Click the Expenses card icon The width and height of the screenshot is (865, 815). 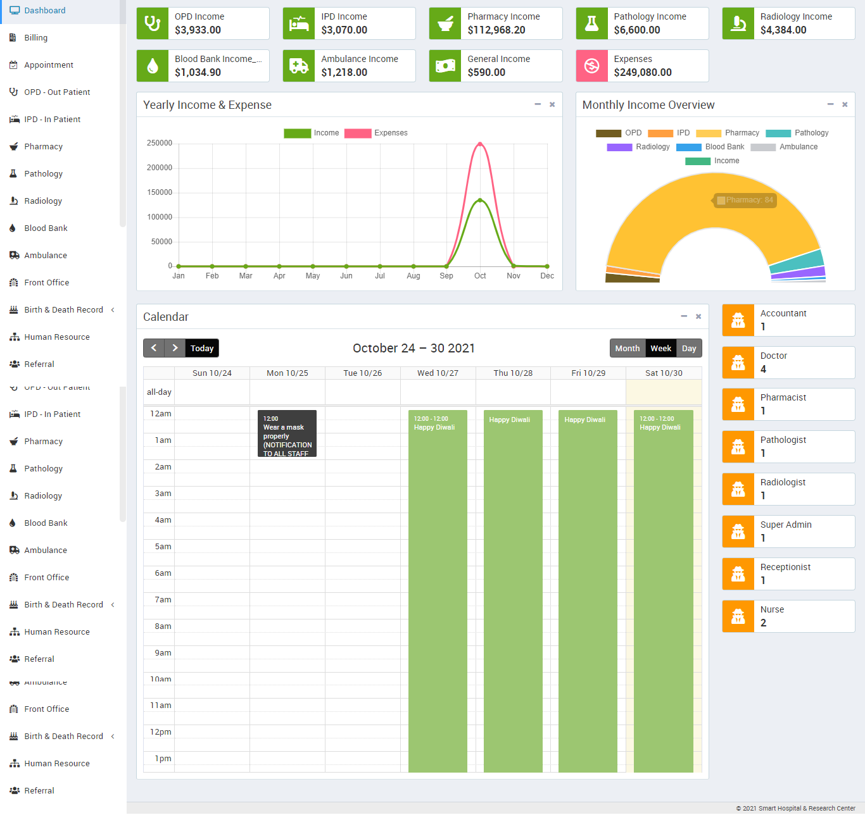[592, 66]
